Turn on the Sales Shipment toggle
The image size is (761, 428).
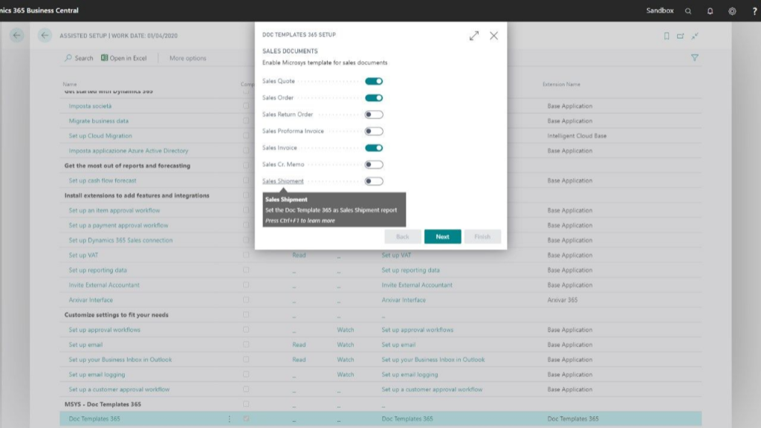pos(374,181)
